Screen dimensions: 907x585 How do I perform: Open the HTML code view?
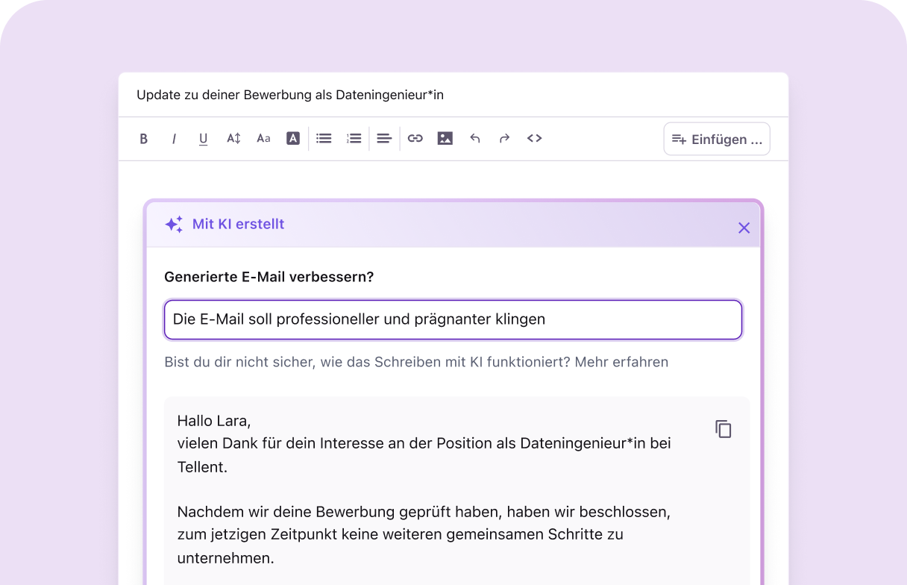tap(534, 138)
